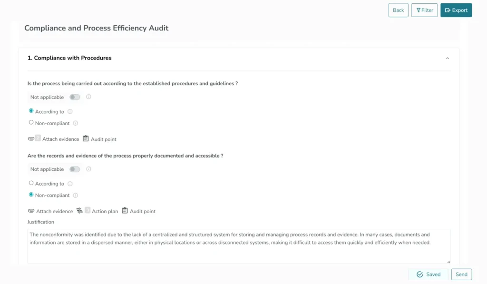Click the Filter button

(424, 10)
